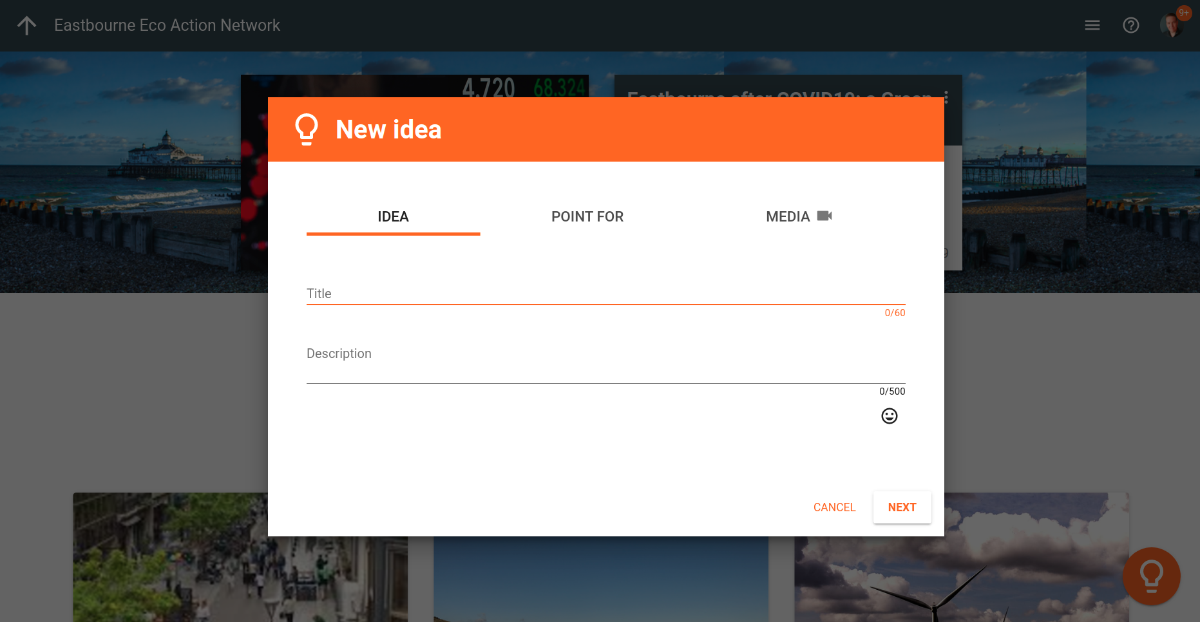1200x622 pixels.
Task: Click the Eastbourne Eco Action Network title
Action: (x=167, y=26)
